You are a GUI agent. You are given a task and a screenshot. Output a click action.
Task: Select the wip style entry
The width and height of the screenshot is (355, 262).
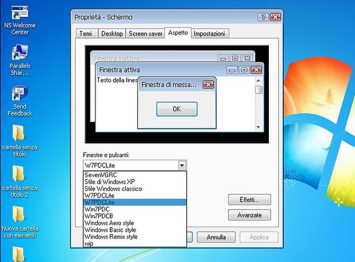pyautogui.click(x=135, y=243)
